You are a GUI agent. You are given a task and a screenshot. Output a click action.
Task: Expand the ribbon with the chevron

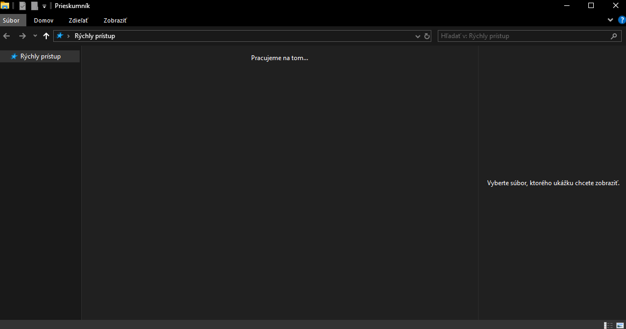[610, 20]
